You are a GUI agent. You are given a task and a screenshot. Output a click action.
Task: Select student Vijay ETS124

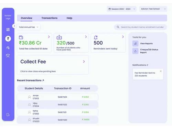point(36,105)
